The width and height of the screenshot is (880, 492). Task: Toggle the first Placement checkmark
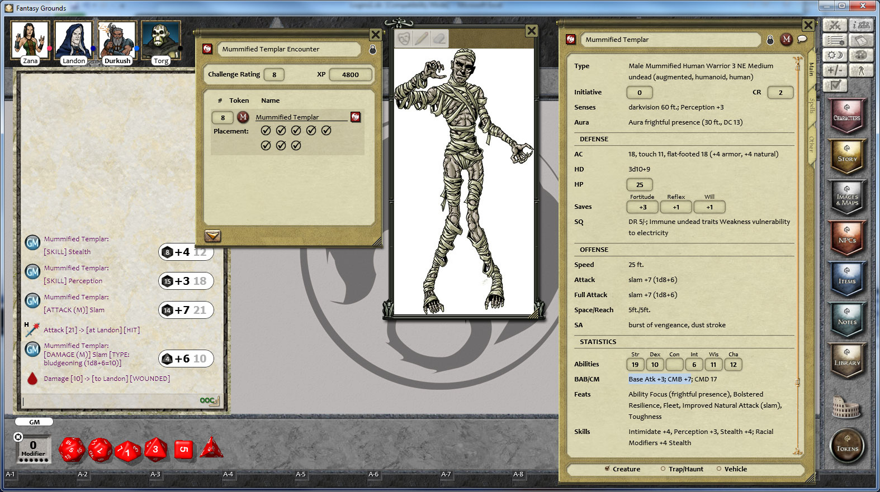click(x=266, y=131)
